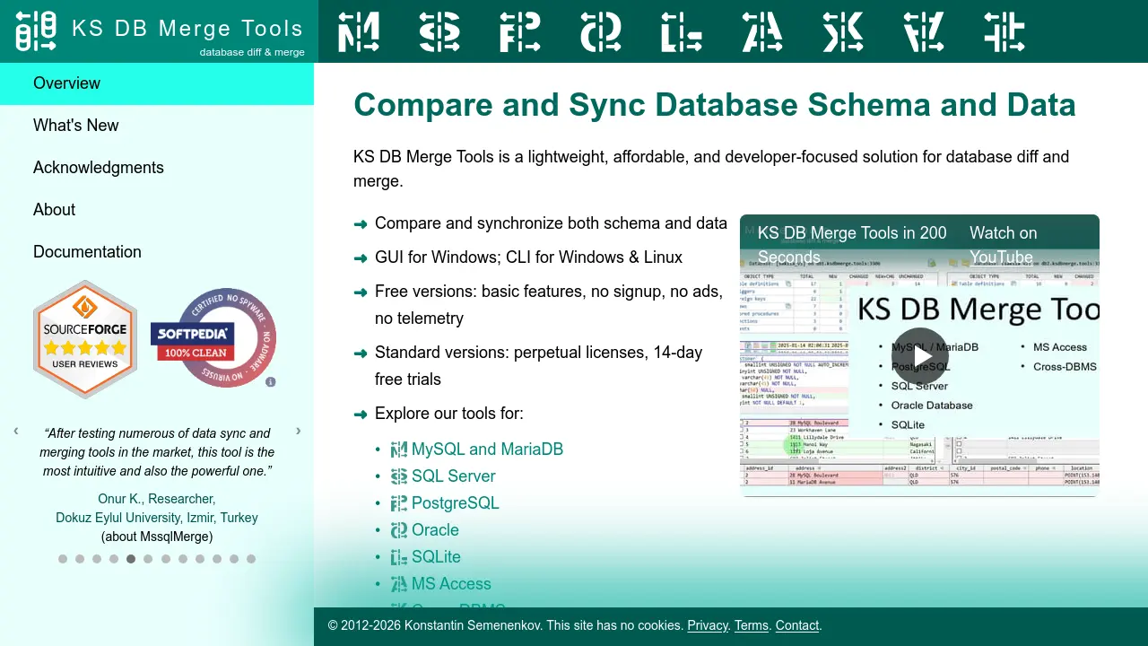This screenshot has width=1148, height=646.
Task: Open the Contact footer link
Action: [x=797, y=625]
